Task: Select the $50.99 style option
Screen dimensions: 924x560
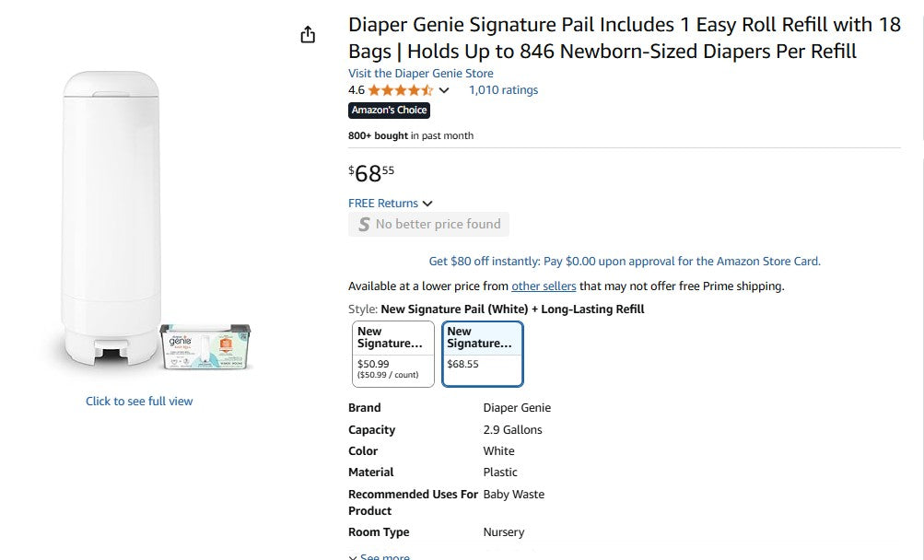Action: (393, 354)
